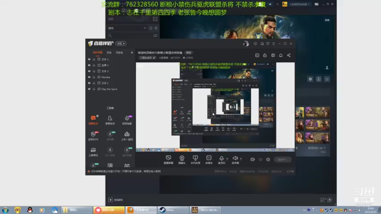The image size is (381, 214).
Task: Click the Steam library filter sliders icon
Action: point(155,36)
